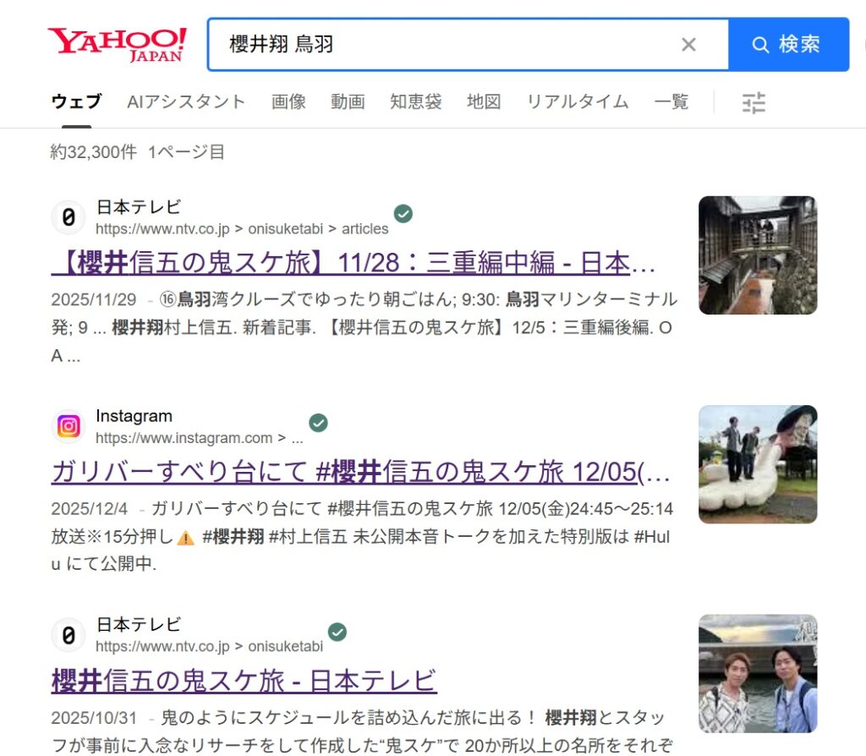Clear the search box with X icon

pyautogui.click(x=688, y=45)
